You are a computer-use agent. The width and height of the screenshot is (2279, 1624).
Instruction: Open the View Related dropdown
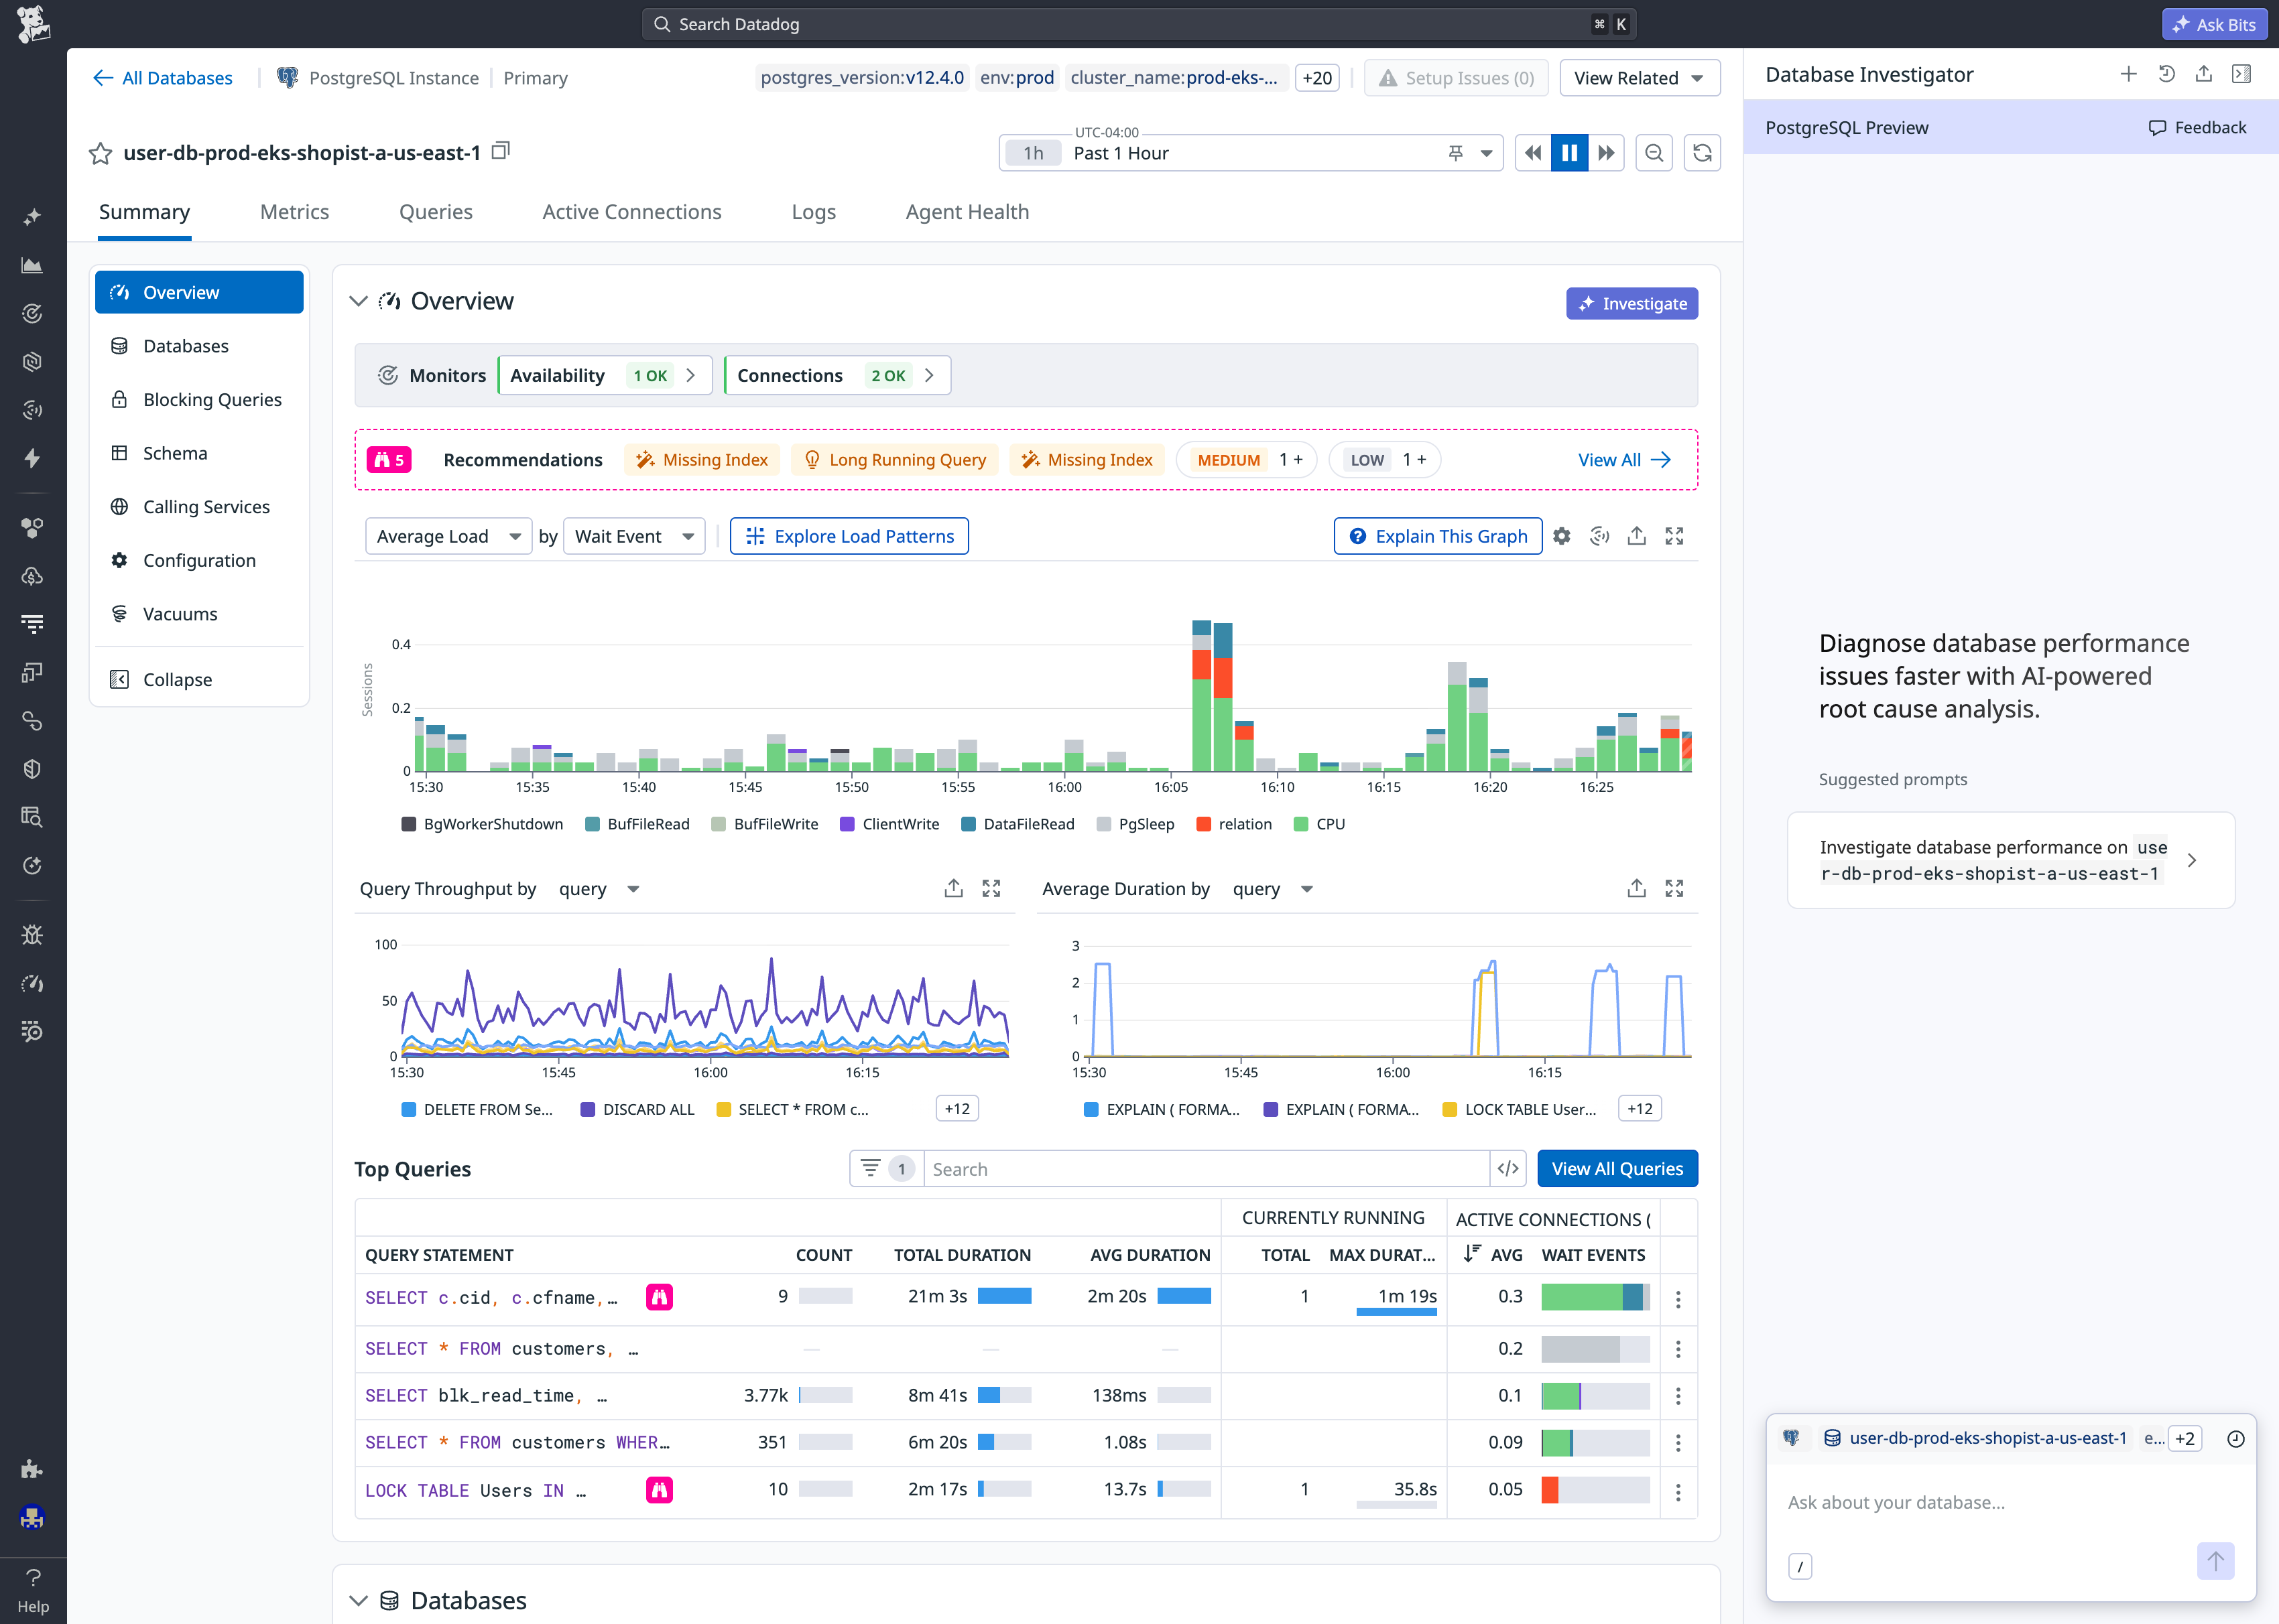[1640, 78]
